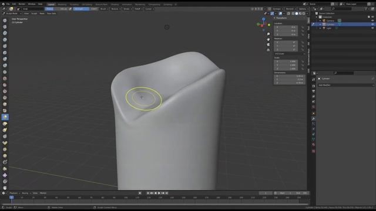Click the pan view hand icon
The height and width of the screenshot is (211, 376).
point(268,39)
